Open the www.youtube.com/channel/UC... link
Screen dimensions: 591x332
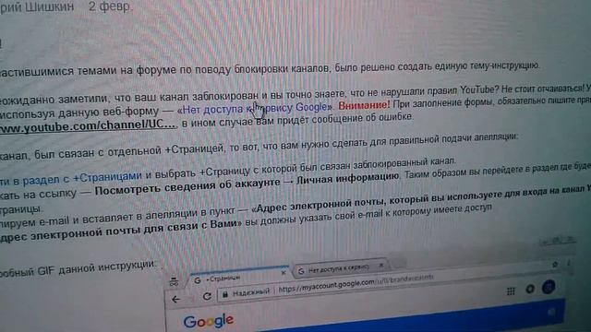(88, 125)
